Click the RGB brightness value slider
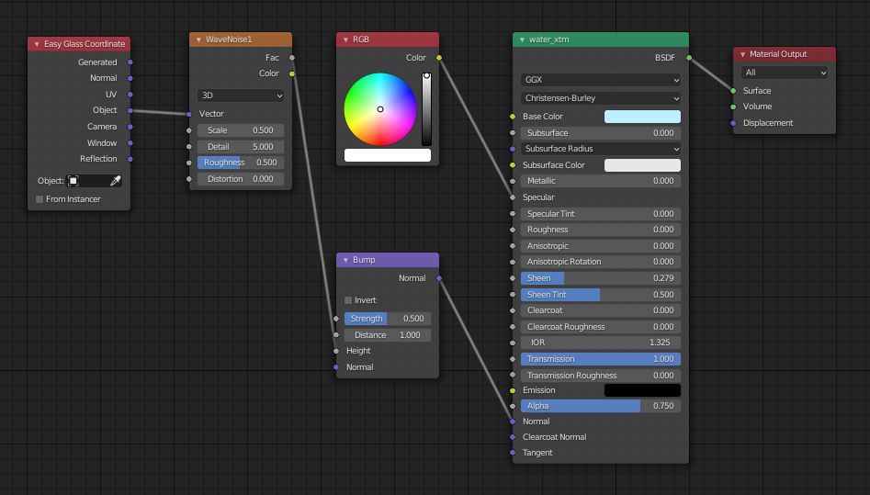 (x=426, y=109)
